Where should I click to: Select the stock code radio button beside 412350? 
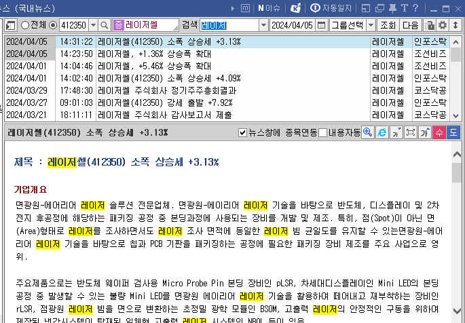tap(53, 26)
